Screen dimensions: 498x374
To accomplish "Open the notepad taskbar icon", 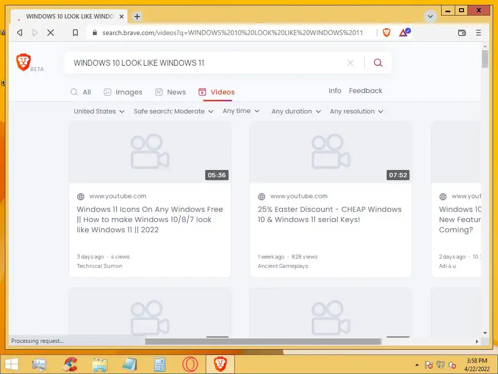I will (x=129, y=364).
